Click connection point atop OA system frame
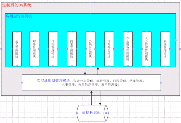The height and width of the screenshot is (123, 181). click(x=90, y=2)
